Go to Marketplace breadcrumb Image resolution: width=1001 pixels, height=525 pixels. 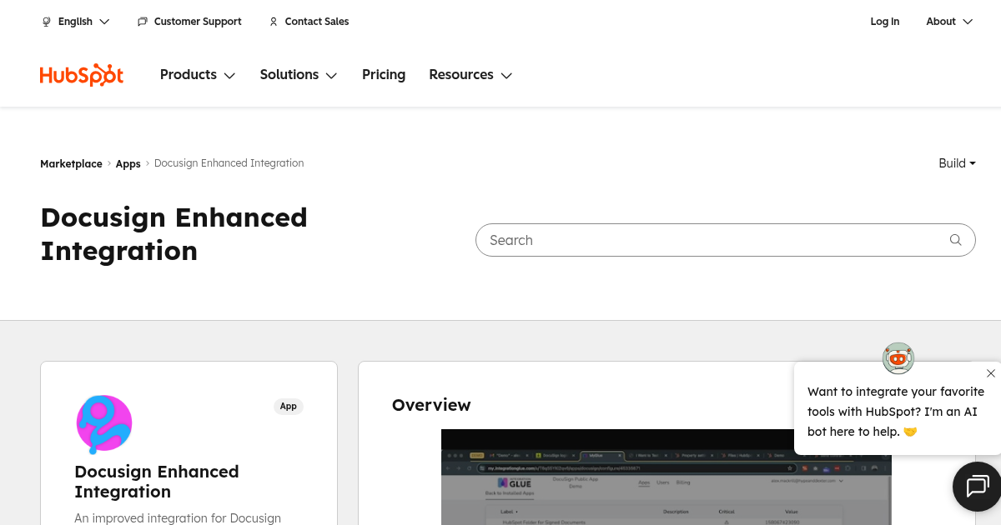click(71, 163)
